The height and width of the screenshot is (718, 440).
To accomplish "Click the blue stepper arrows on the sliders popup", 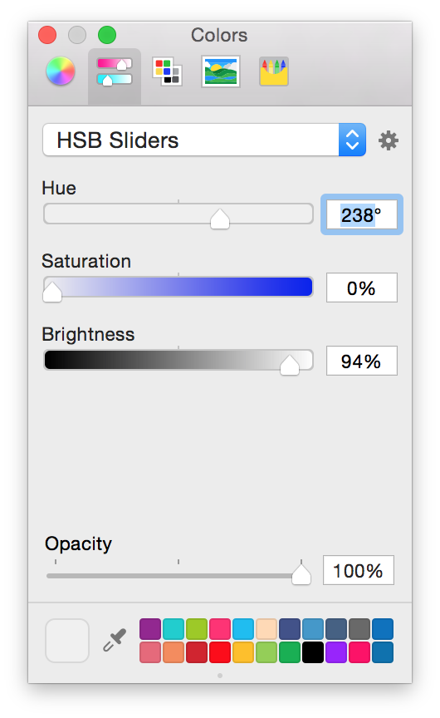I will (x=352, y=140).
